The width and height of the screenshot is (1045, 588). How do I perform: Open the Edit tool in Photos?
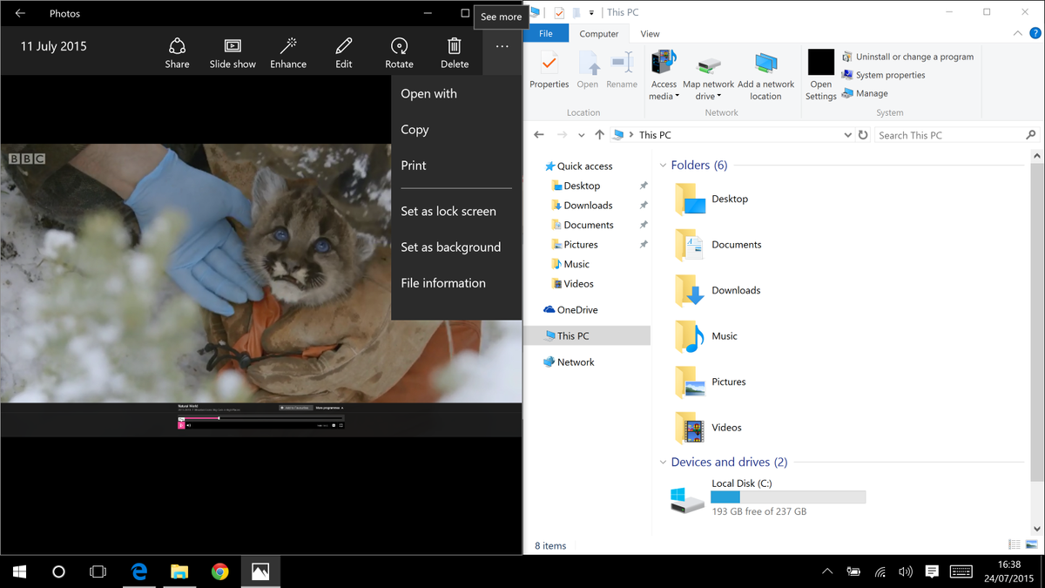[343, 51]
